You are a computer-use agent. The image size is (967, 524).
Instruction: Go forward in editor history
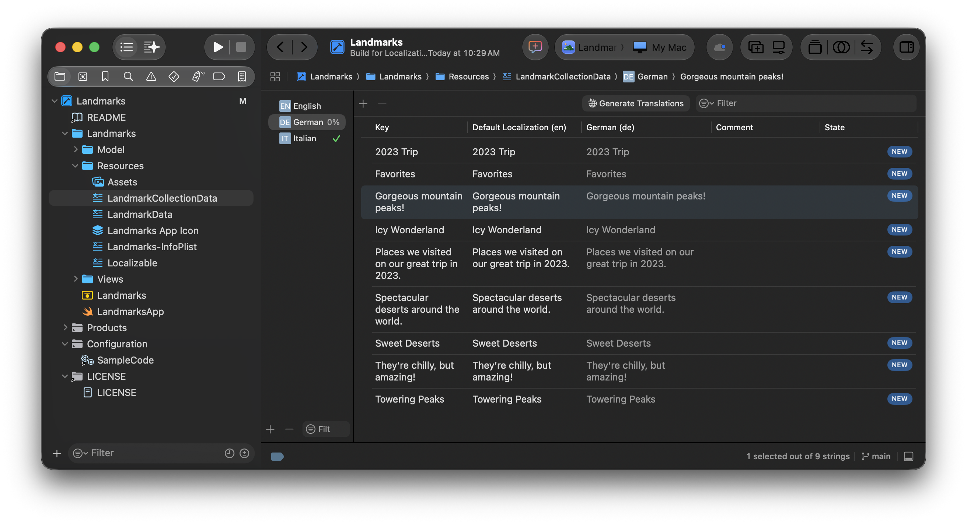(x=304, y=47)
